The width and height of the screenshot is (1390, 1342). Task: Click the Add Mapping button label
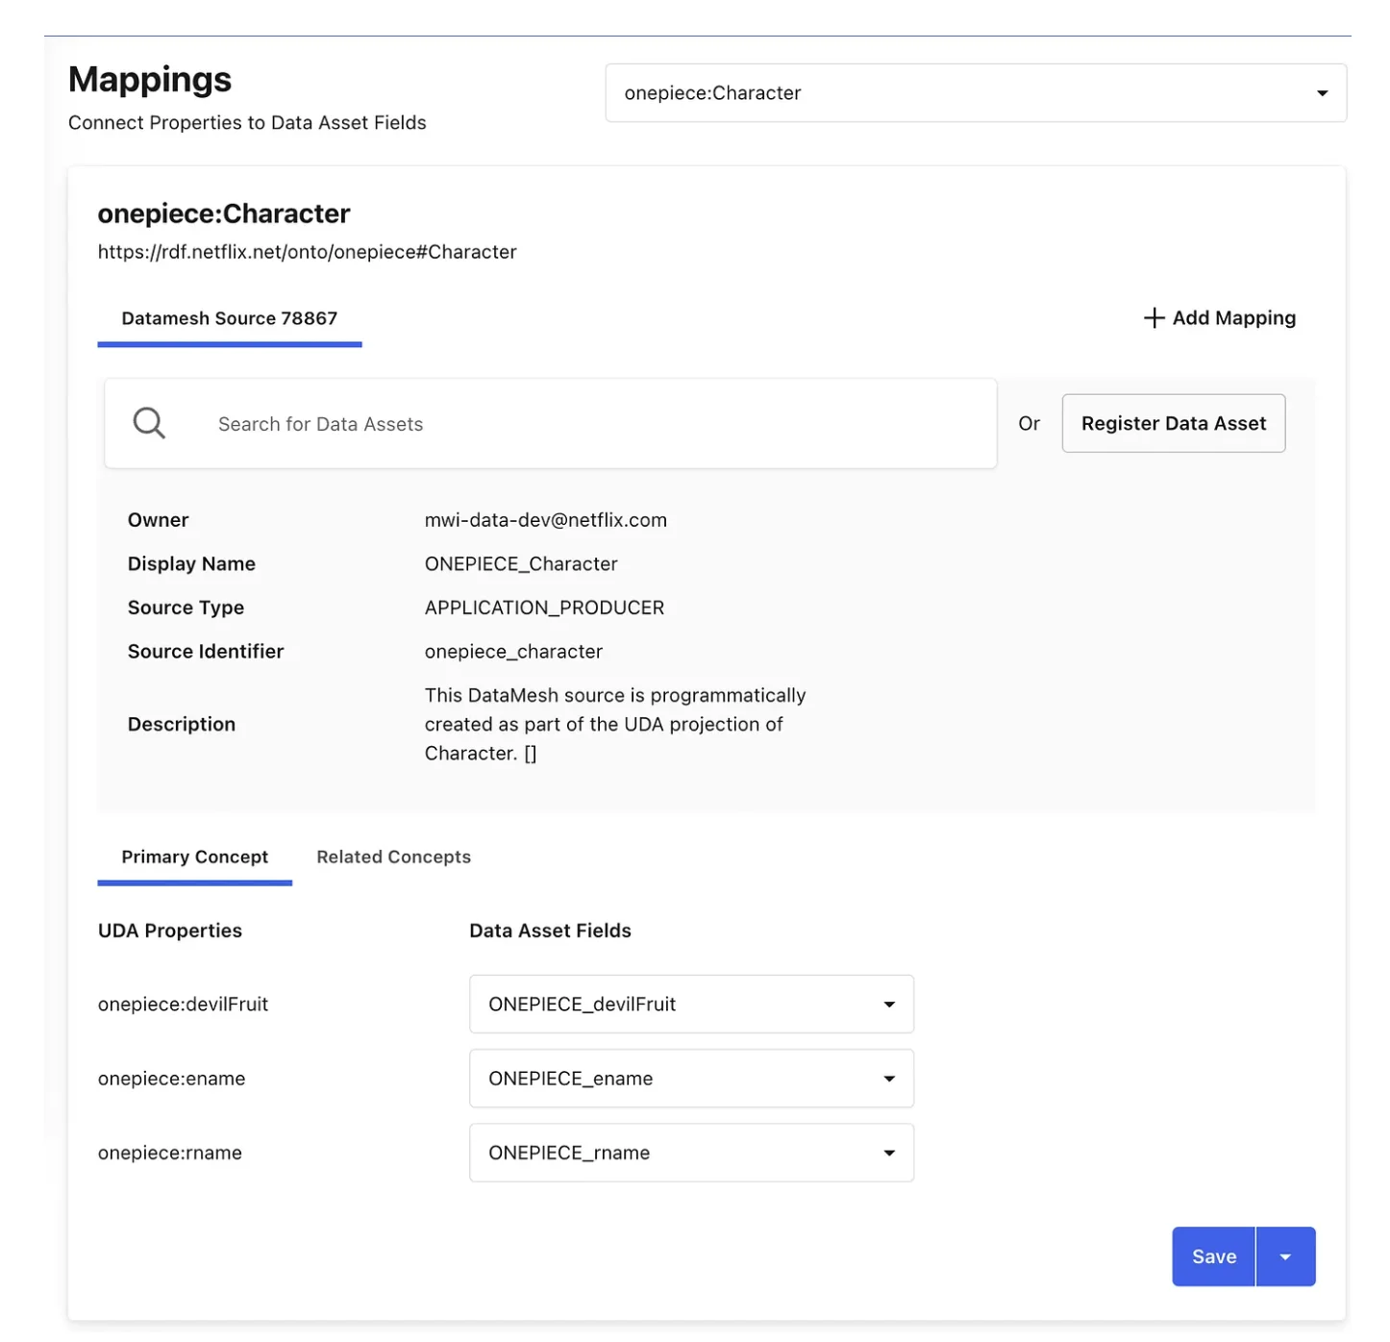(1233, 318)
